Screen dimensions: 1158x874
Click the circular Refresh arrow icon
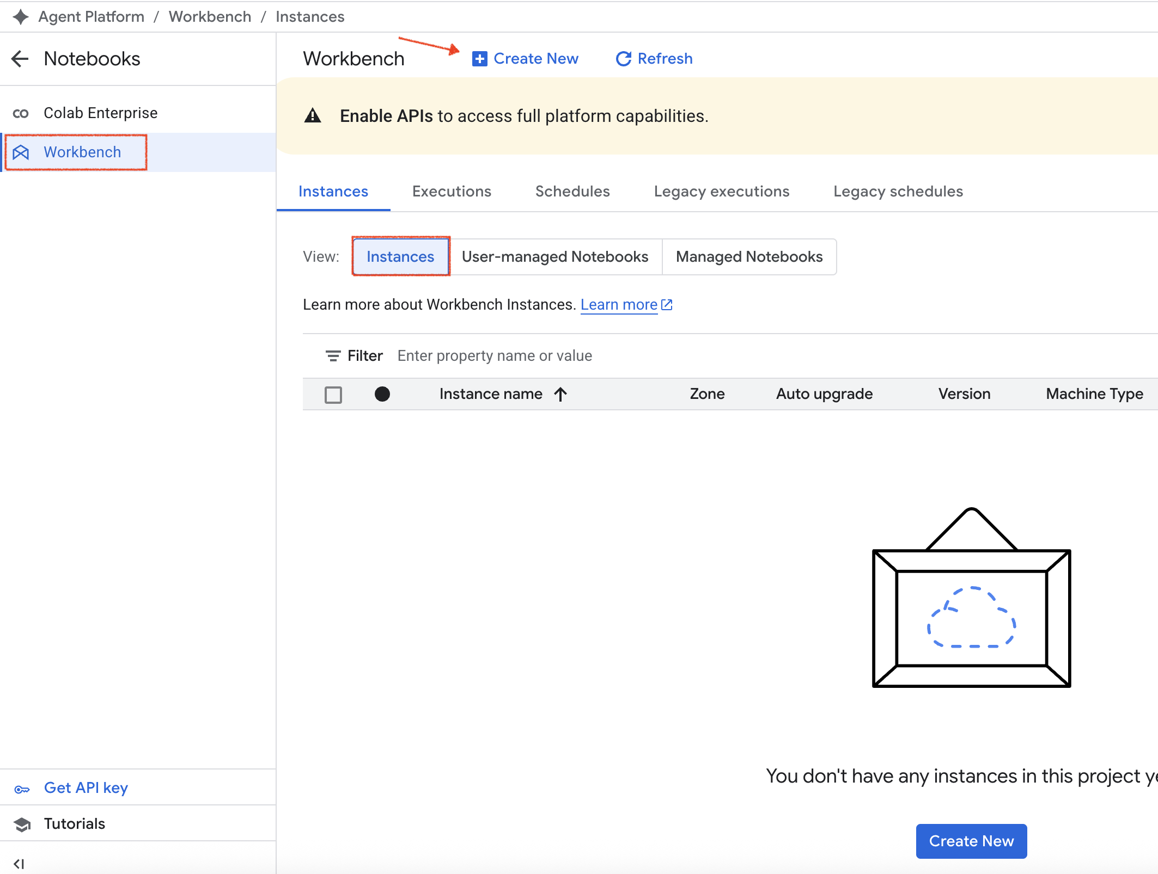624,59
